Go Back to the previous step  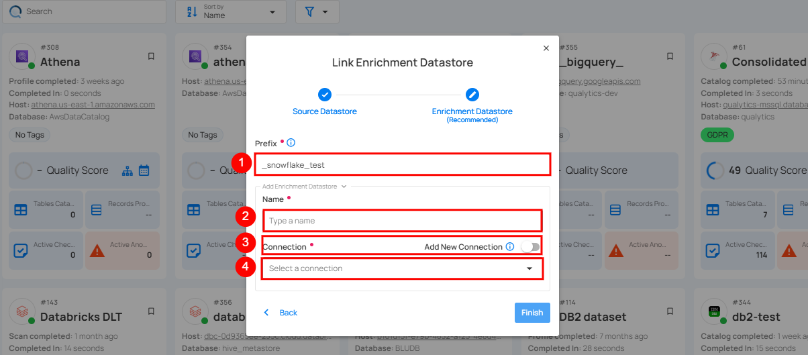[x=281, y=313]
